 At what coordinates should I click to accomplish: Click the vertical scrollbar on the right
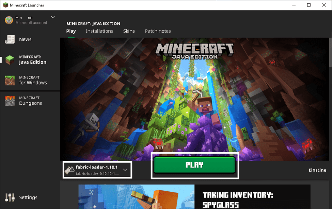[x=330, y=52]
